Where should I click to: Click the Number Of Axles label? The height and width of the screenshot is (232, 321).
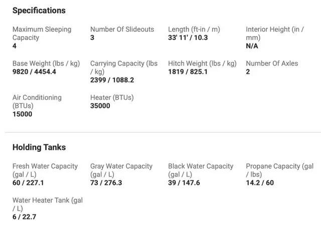point(272,64)
